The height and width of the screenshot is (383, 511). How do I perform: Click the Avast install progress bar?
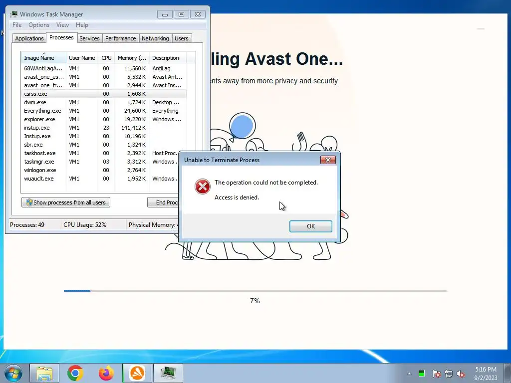click(255, 291)
